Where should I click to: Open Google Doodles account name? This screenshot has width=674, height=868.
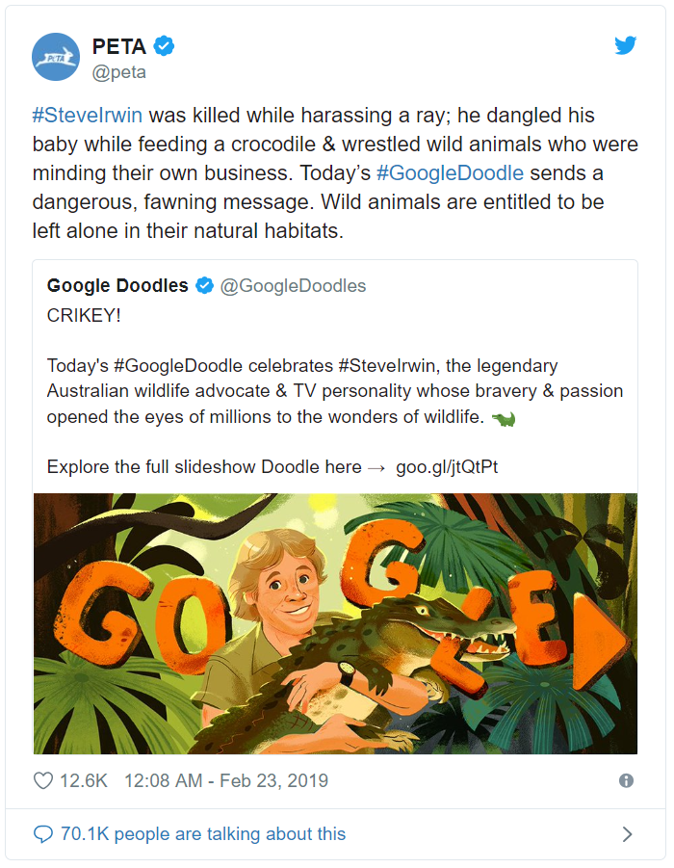pos(117,286)
